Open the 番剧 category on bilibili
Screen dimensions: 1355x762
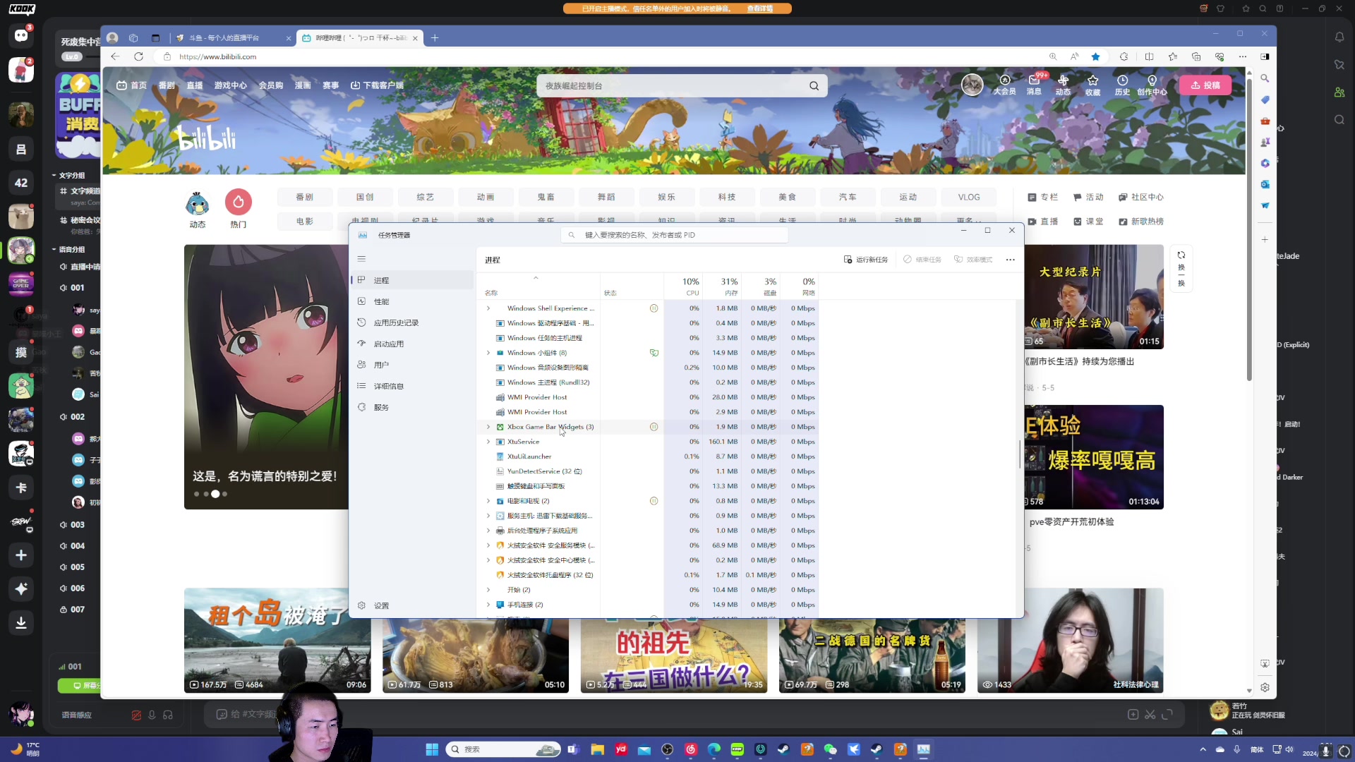click(305, 197)
